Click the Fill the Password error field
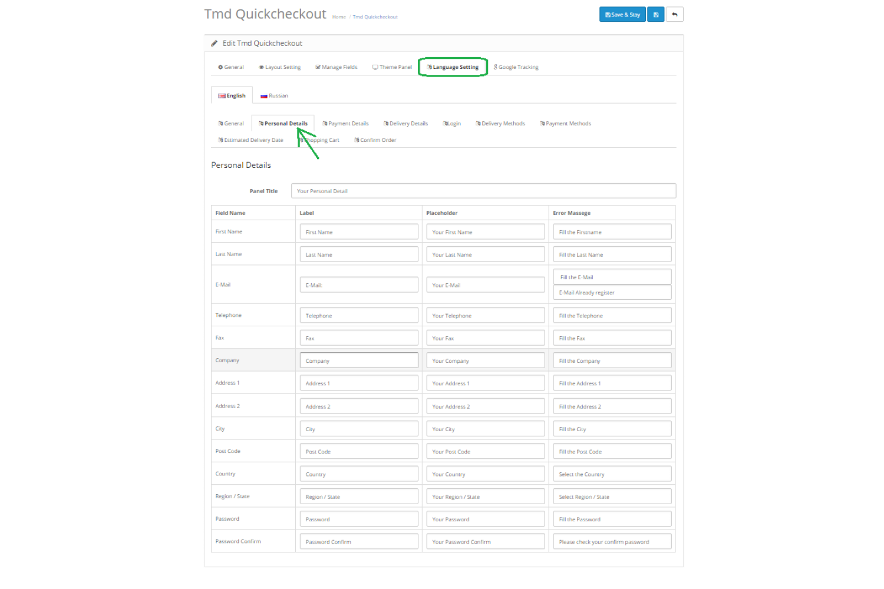The height and width of the screenshot is (589, 884). point(612,519)
